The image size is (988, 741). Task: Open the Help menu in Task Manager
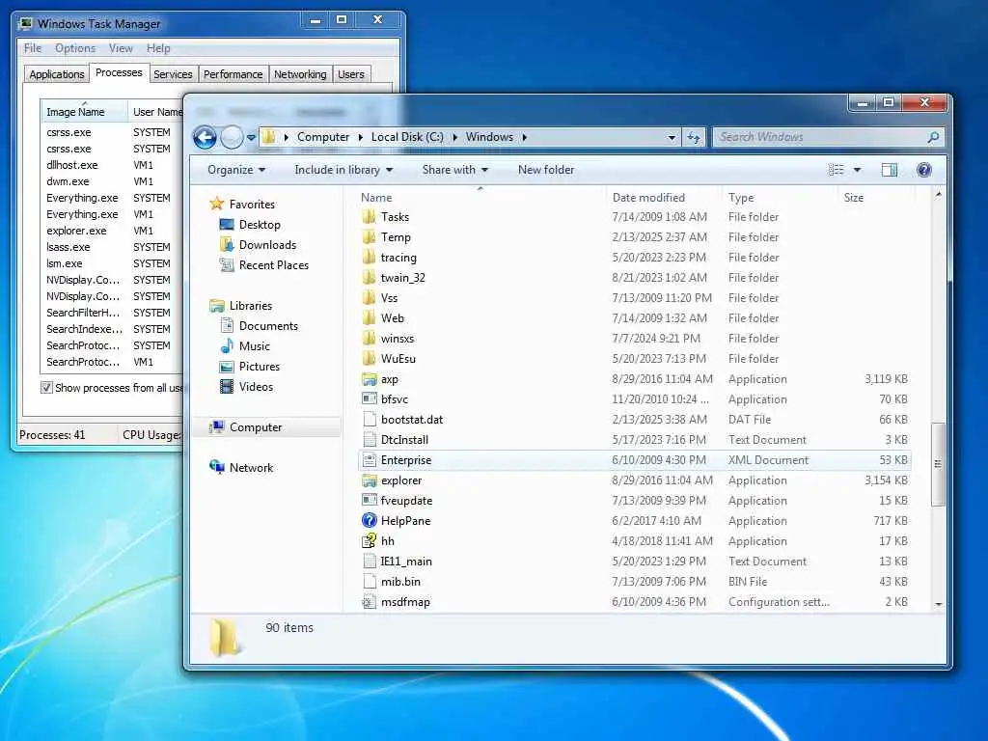(158, 48)
